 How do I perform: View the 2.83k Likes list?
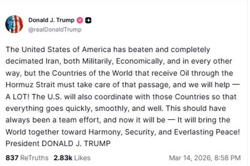72,158
